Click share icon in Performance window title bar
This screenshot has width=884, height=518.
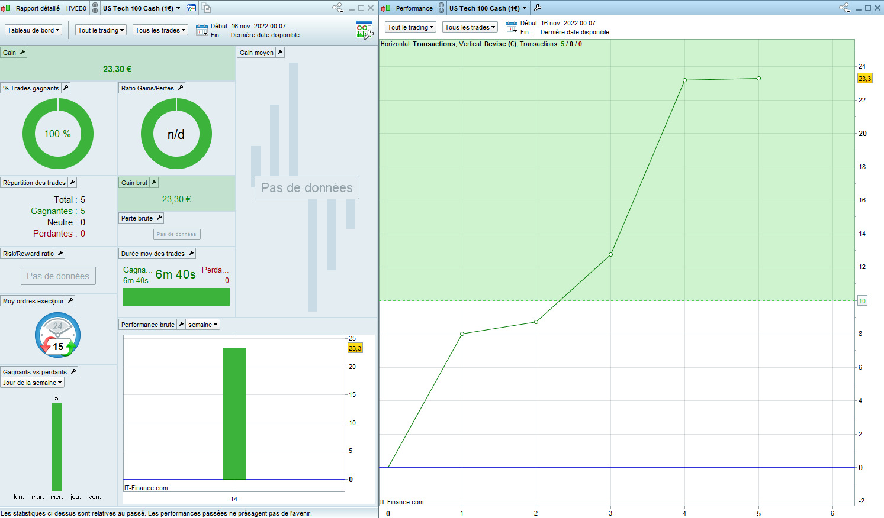click(845, 8)
